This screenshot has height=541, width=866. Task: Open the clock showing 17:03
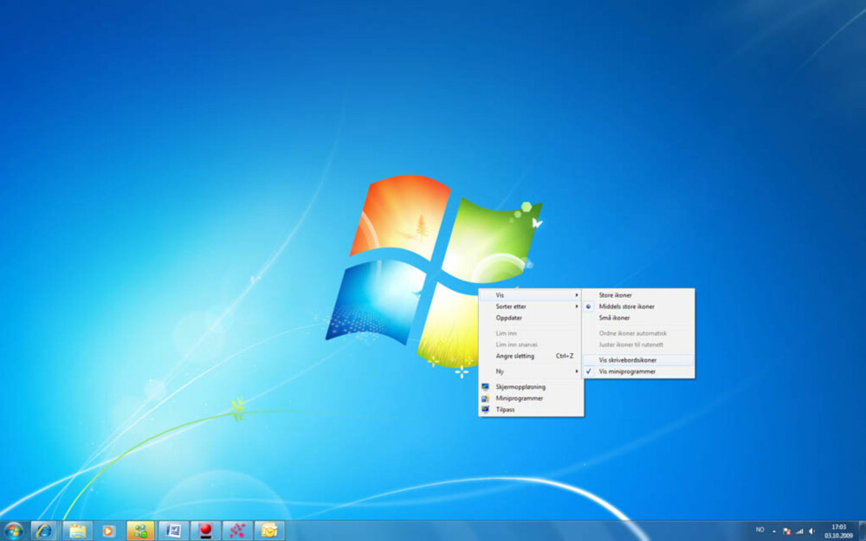pyautogui.click(x=838, y=531)
